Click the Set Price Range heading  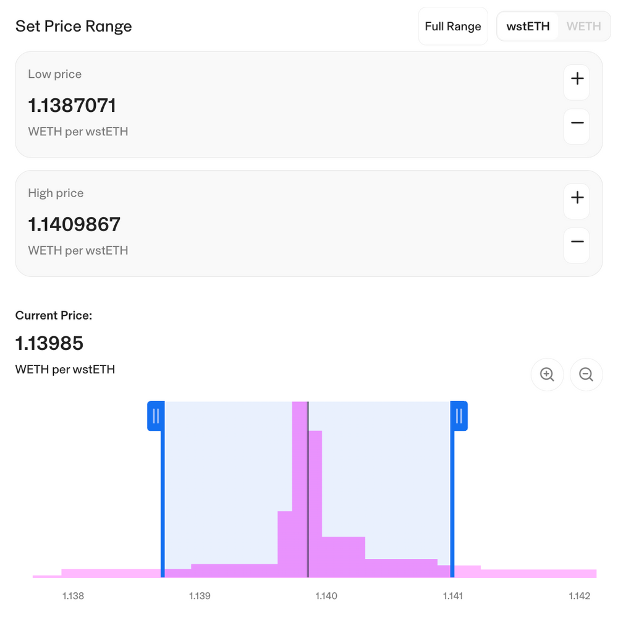click(73, 26)
